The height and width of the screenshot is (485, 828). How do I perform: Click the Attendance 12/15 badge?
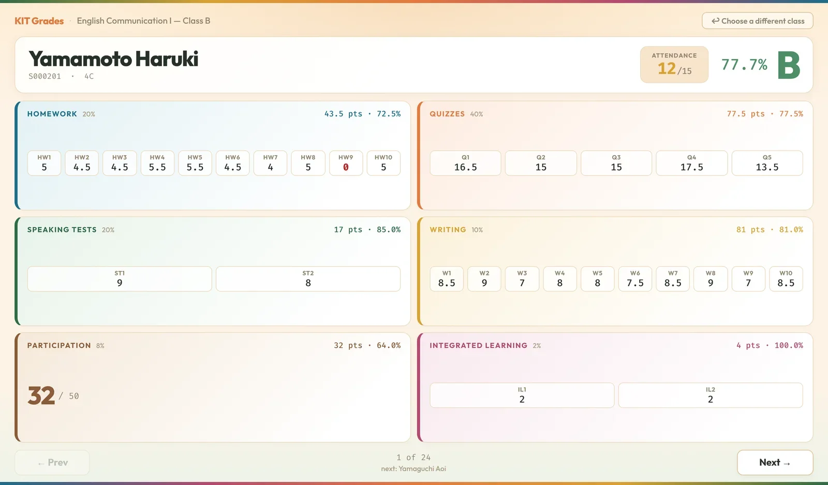(674, 65)
